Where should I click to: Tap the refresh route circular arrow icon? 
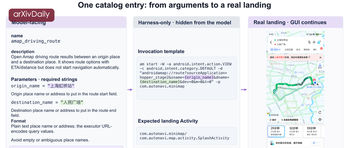click(x=320, y=113)
